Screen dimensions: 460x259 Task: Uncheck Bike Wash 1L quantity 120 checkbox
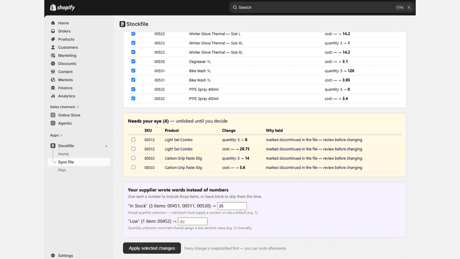pos(133,71)
